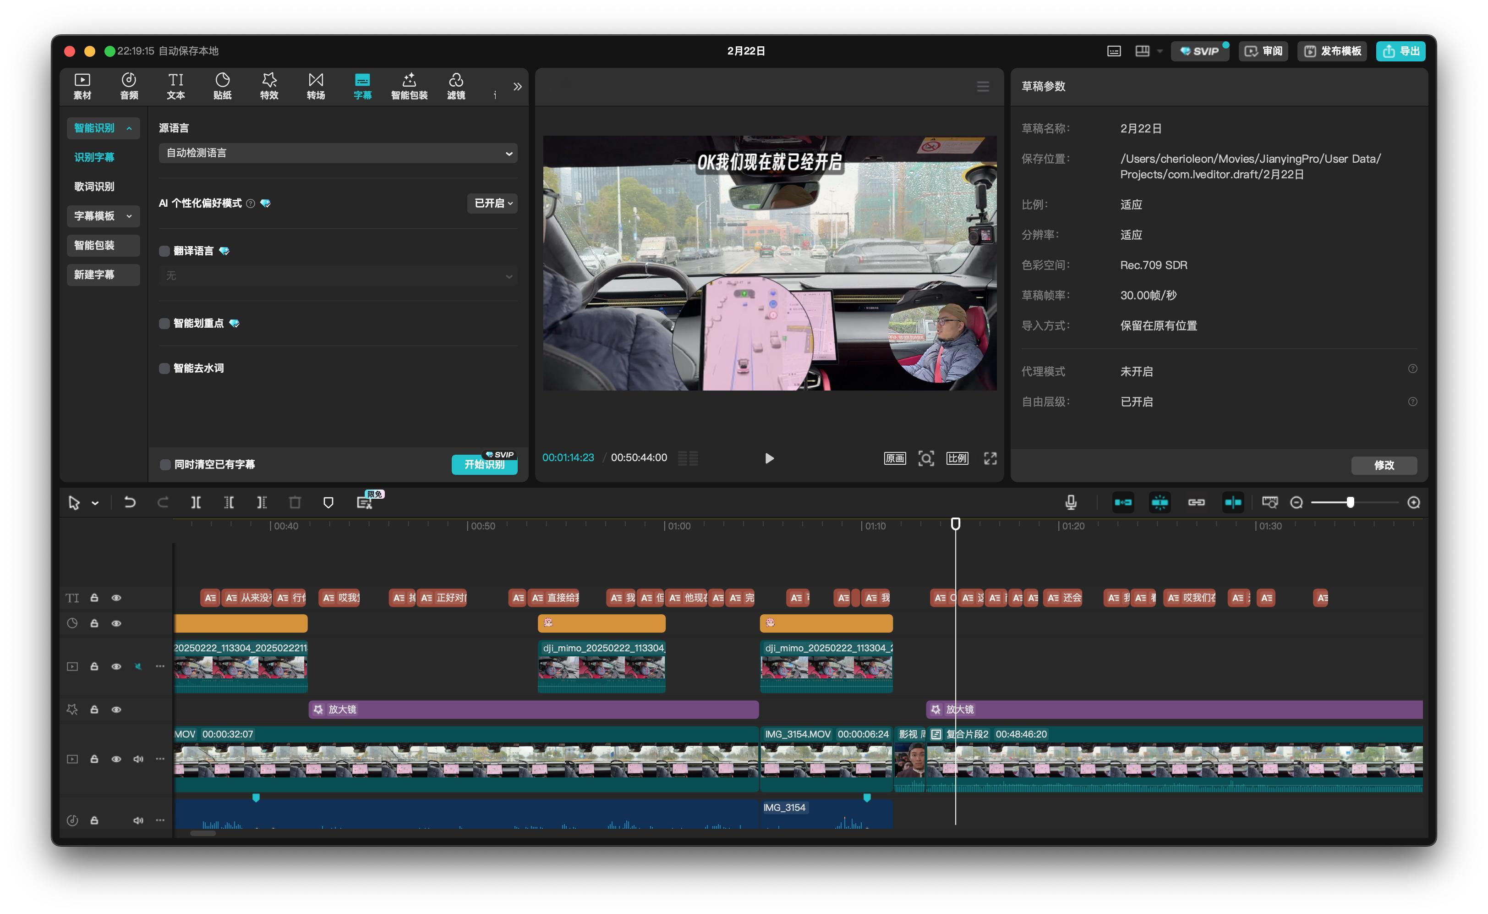Viewport: 1488px width, 914px height.
Task: Click the 修改 button in draft parameters
Action: (1384, 465)
